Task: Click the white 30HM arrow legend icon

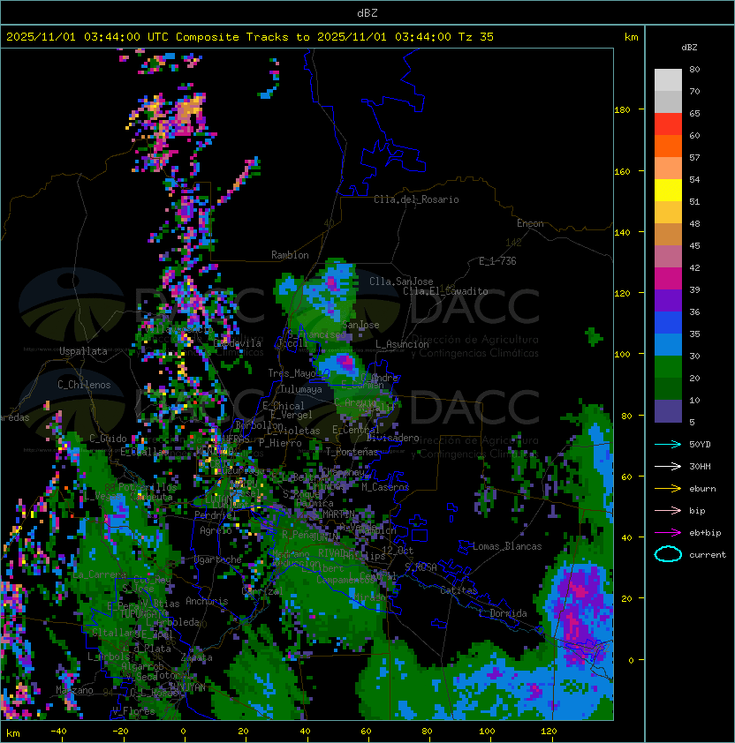Action: click(x=668, y=466)
